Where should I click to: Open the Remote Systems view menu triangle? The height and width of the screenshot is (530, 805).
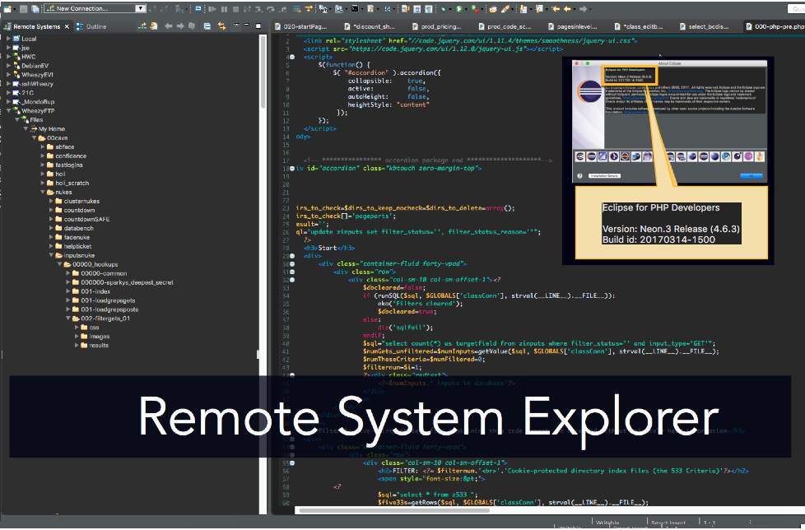pyautogui.click(x=236, y=26)
